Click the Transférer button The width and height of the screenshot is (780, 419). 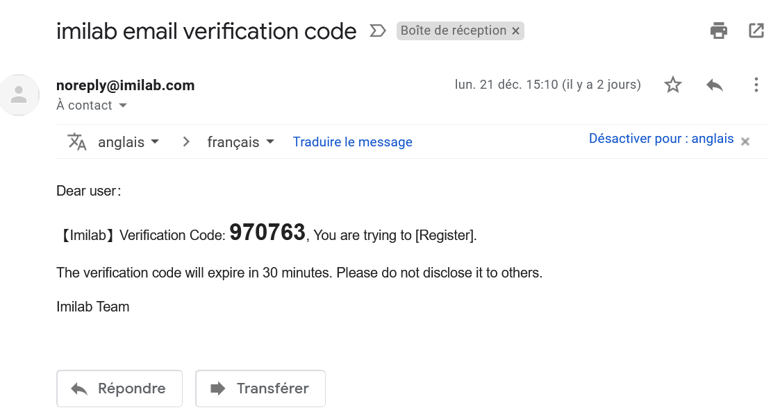point(260,388)
